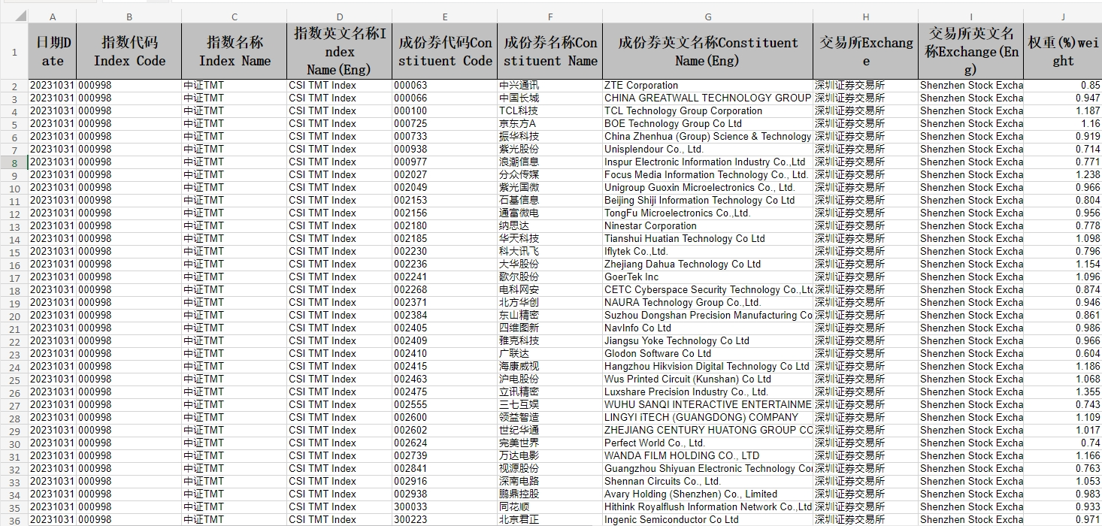Click 'Luxshare Precision Industry Co., Ltd.' cell
The width and height of the screenshot is (1102, 526).
tap(708, 392)
